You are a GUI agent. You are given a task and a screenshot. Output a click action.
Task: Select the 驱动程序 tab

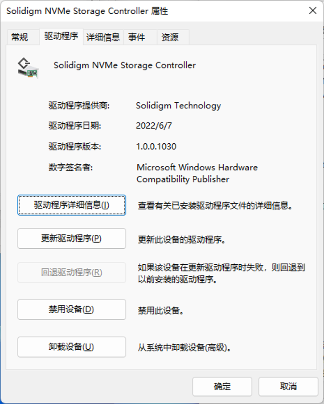61,36
